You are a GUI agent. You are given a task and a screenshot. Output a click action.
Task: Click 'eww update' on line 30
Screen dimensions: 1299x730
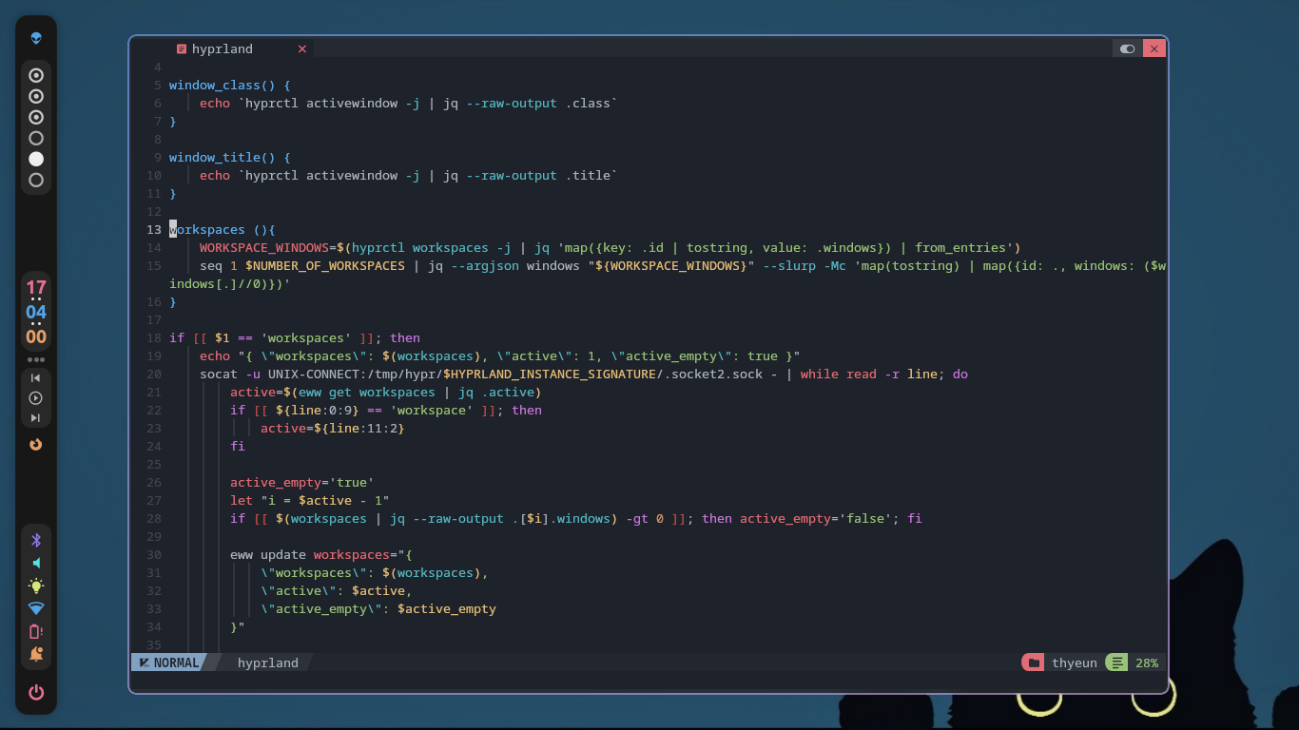268,554
